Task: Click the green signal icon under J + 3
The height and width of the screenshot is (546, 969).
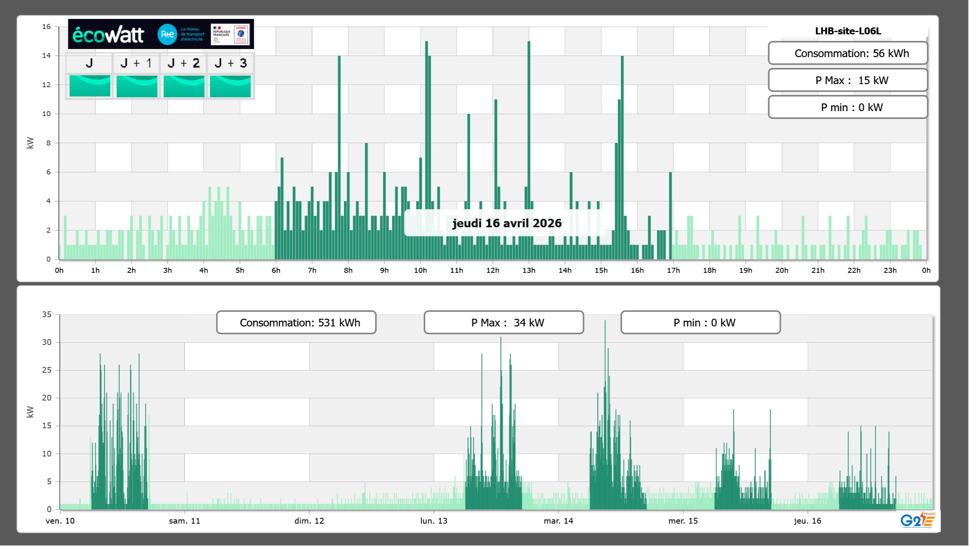Action: click(230, 86)
